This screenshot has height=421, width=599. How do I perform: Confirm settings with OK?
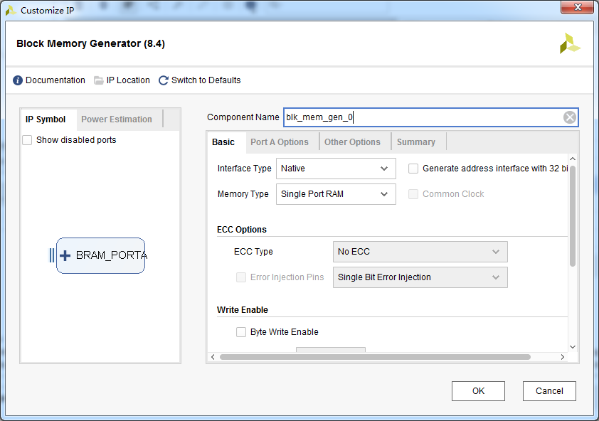coord(478,390)
